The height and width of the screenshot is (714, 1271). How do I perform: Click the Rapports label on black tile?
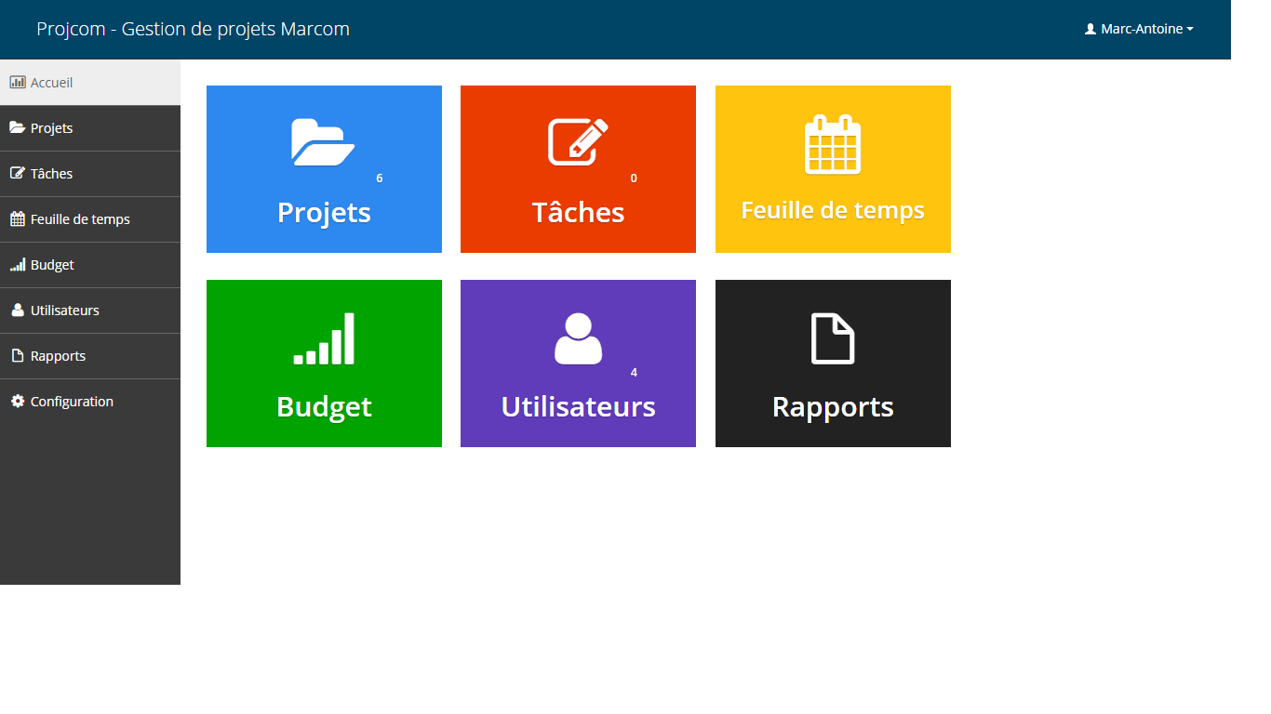833,407
